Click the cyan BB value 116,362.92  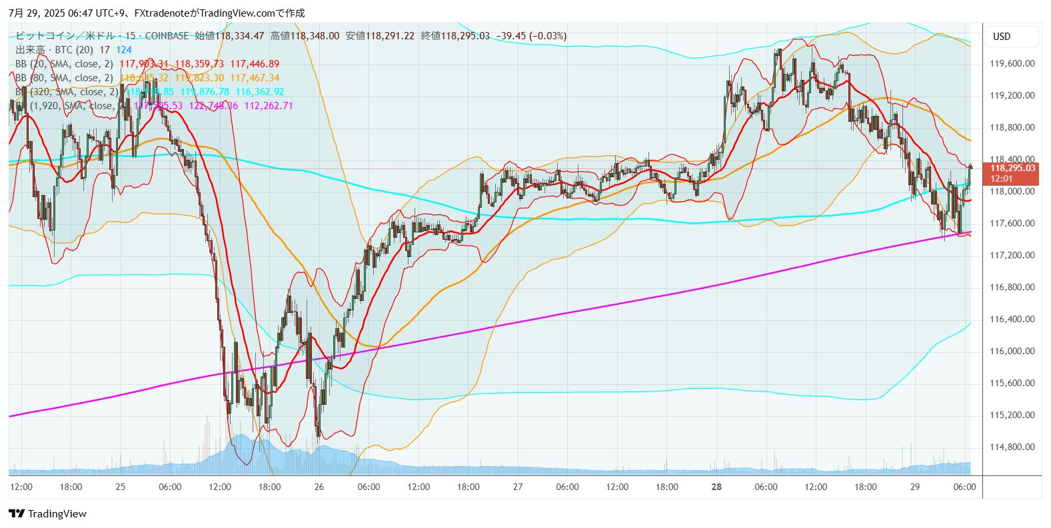(x=259, y=92)
